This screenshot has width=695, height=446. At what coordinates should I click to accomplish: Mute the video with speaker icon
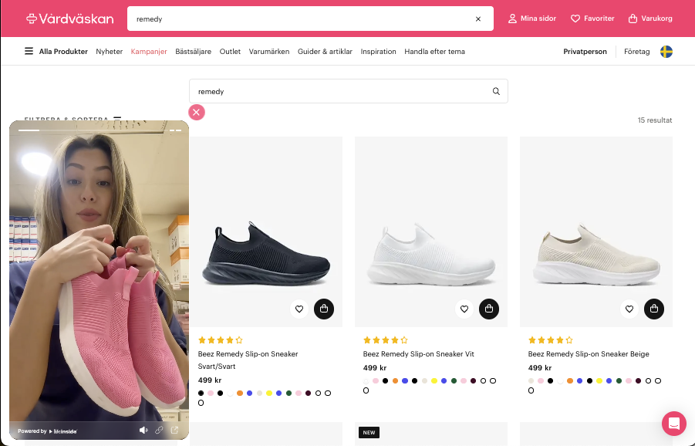pyautogui.click(x=143, y=430)
